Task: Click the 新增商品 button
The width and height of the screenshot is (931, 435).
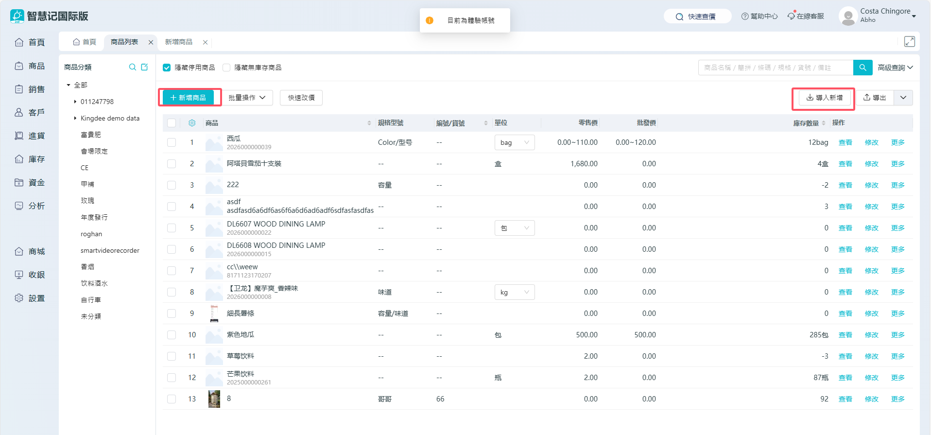Action: (x=188, y=98)
